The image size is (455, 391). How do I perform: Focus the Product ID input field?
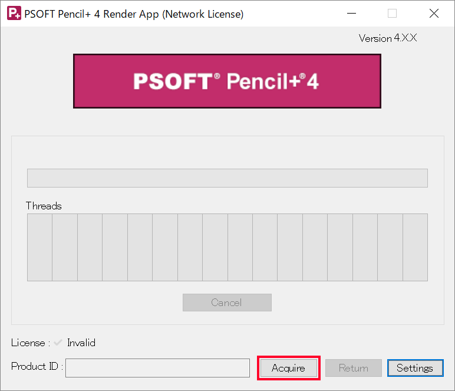pos(157,368)
